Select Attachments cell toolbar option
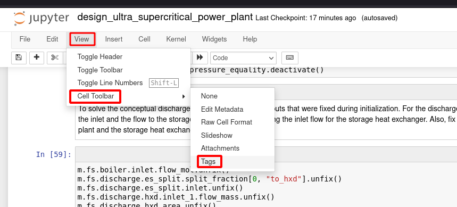 click(232, 148)
